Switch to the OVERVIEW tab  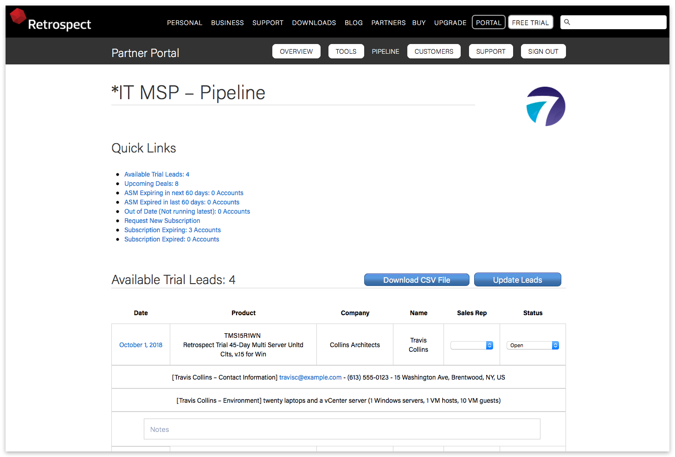pos(296,51)
